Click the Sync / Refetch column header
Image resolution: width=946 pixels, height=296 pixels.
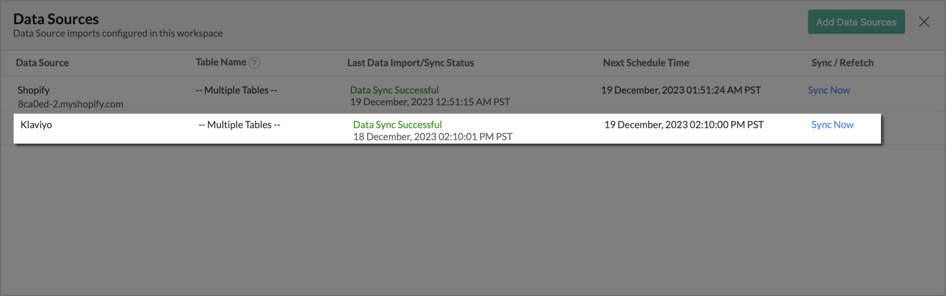tap(842, 63)
